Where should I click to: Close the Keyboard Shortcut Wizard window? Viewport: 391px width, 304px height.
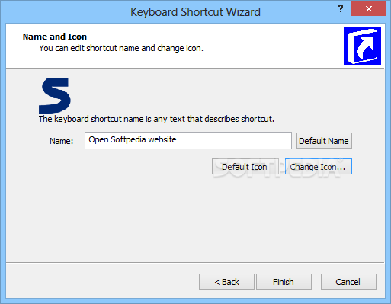[x=368, y=9]
